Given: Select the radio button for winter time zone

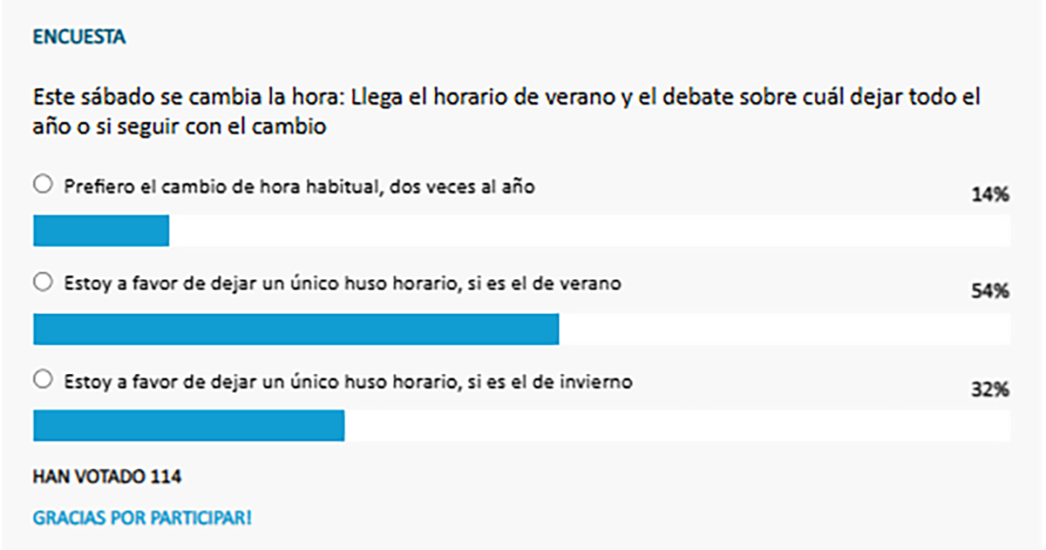Looking at the screenshot, I should coord(41,380).
